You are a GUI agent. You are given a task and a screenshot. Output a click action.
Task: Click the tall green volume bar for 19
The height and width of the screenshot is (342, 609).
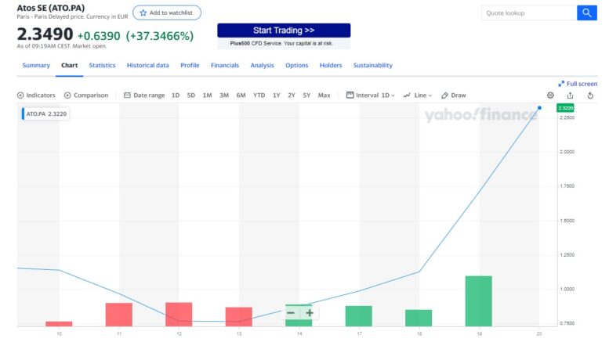tap(478, 301)
